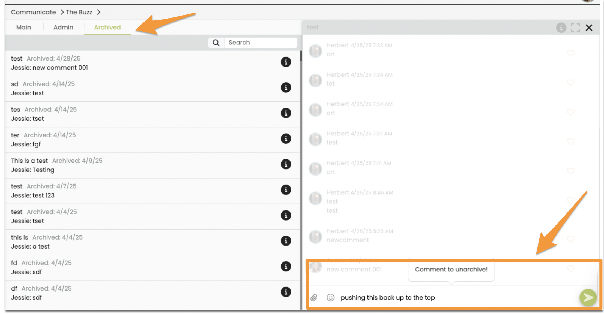Viewport: 604px width, 314px height.
Task: Close the test chat panel
Action: (x=589, y=28)
